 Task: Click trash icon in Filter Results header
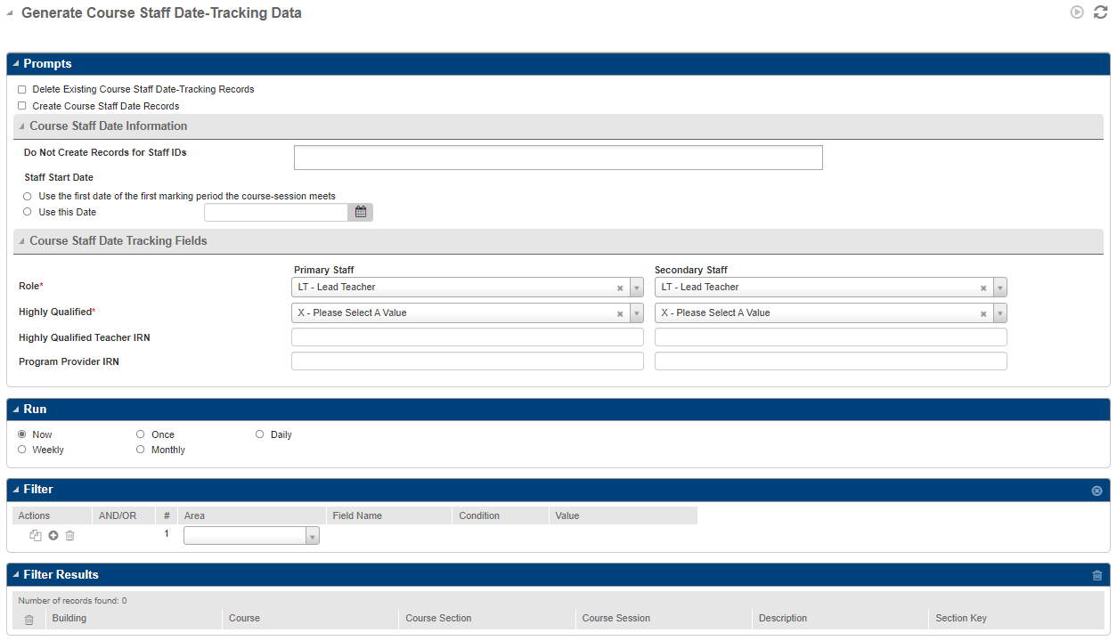[x=1097, y=575]
